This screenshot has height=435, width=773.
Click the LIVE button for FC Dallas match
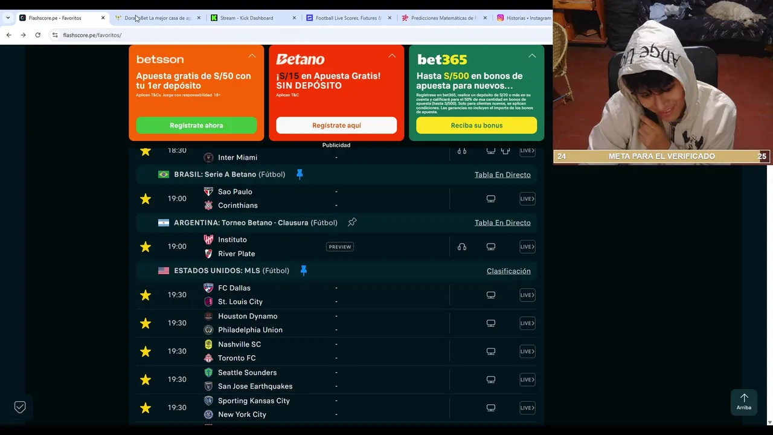point(527,295)
